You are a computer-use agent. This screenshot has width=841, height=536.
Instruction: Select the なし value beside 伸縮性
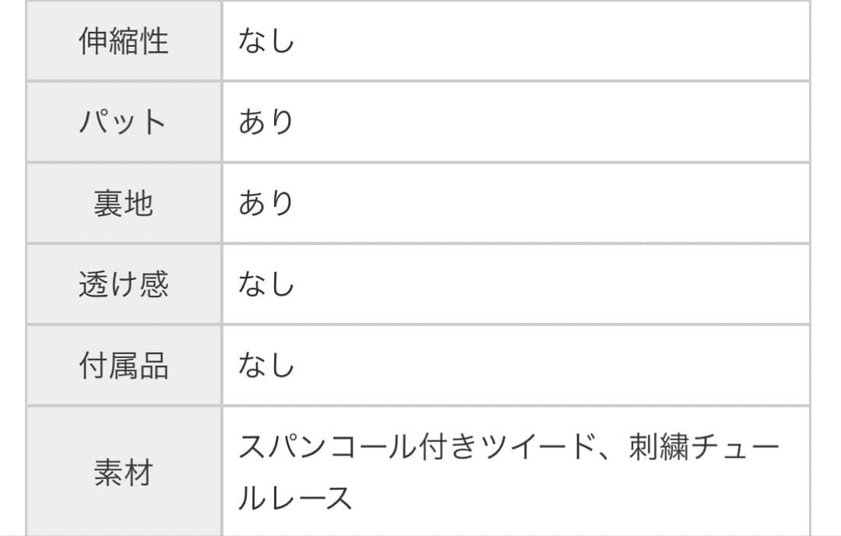pyautogui.click(x=266, y=40)
